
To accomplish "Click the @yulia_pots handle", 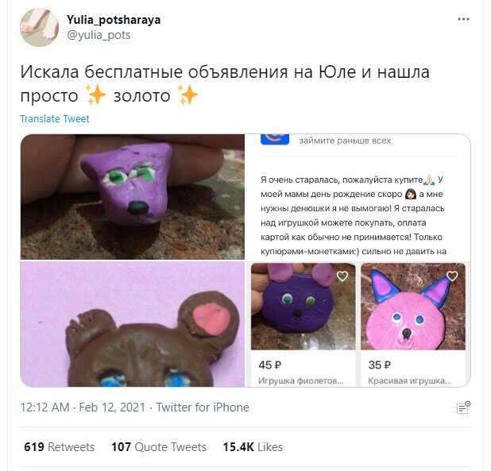I will [99, 35].
